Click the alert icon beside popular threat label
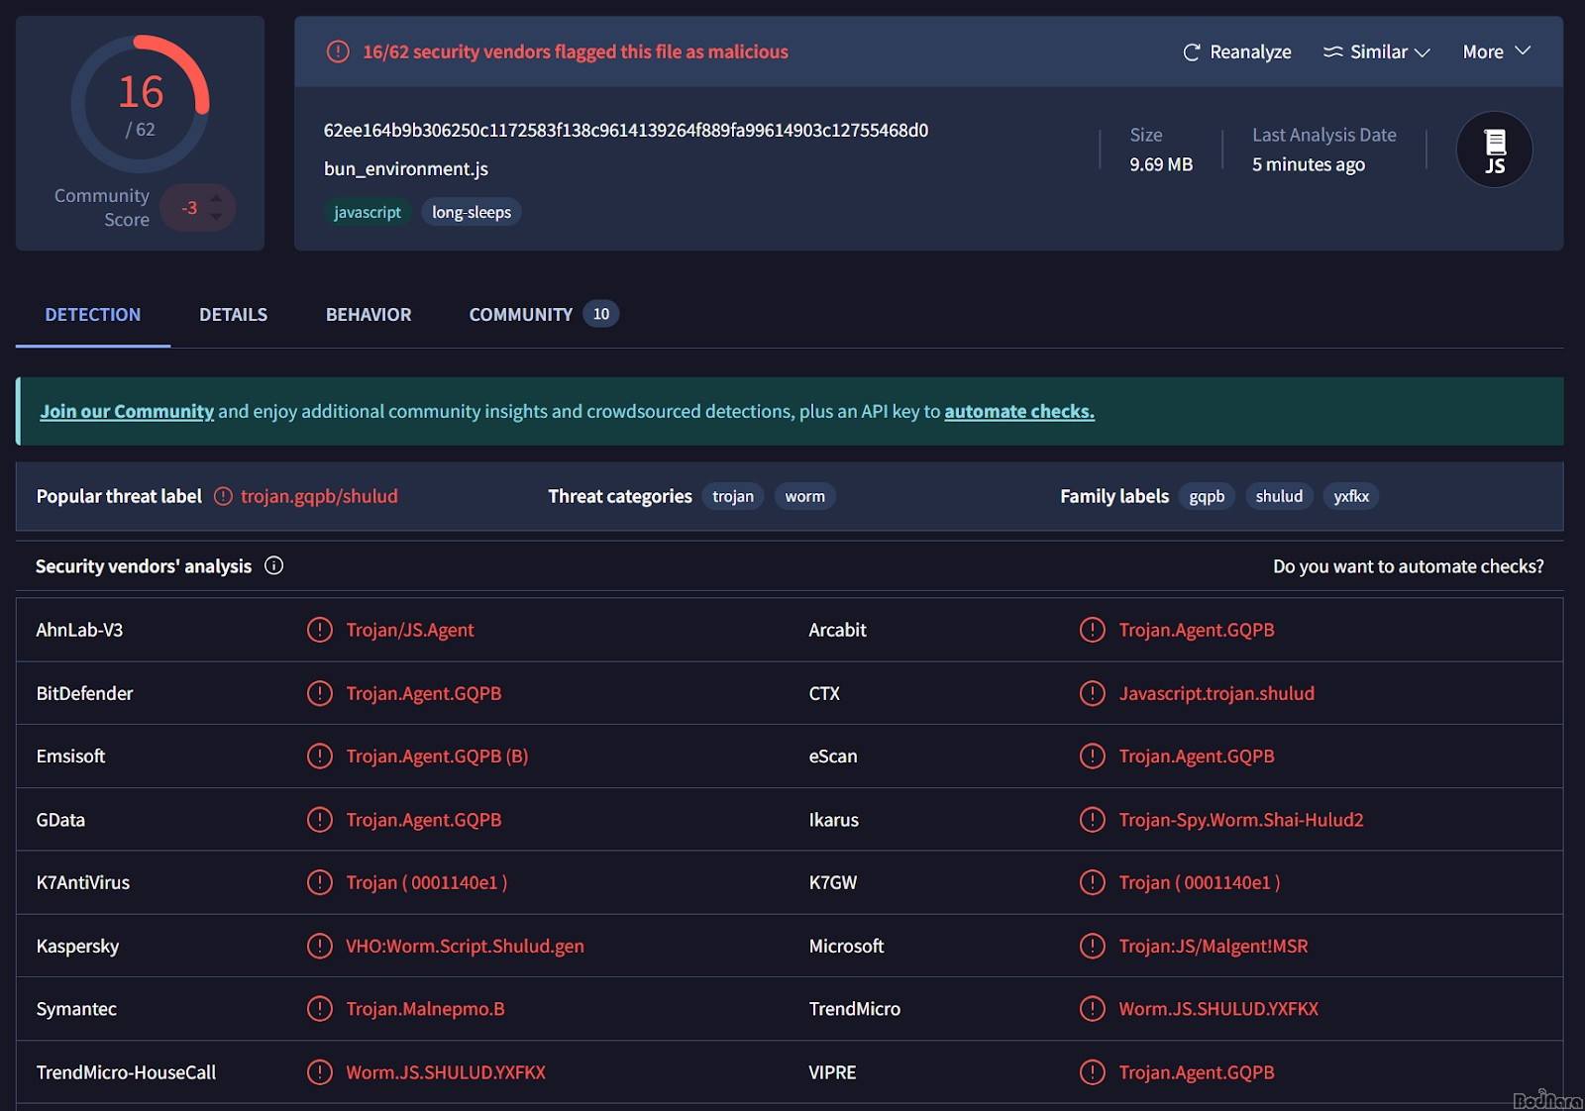This screenshot has height=1111, width=1585. tap(224, 496)
